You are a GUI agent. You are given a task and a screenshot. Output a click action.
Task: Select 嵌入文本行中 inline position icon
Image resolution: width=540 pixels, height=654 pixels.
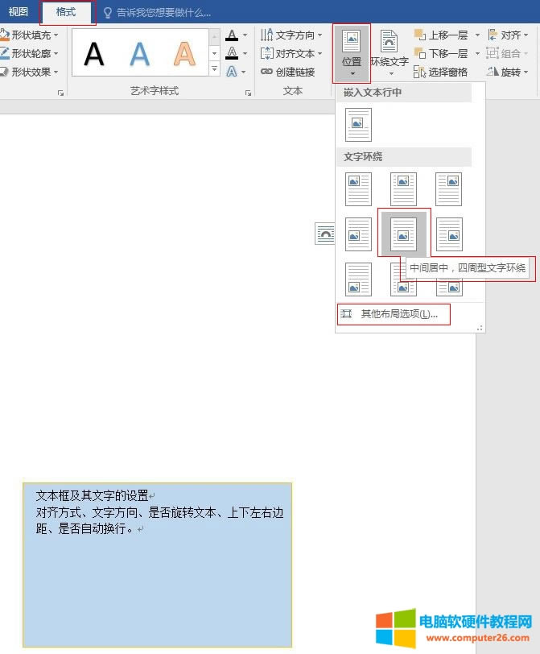pyautogui.click(x=358, y=125)
